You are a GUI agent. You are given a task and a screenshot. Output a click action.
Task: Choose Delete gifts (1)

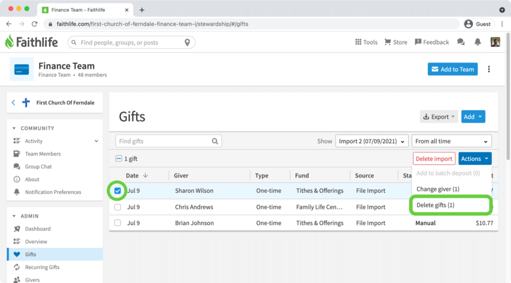[x=435, y=205]
